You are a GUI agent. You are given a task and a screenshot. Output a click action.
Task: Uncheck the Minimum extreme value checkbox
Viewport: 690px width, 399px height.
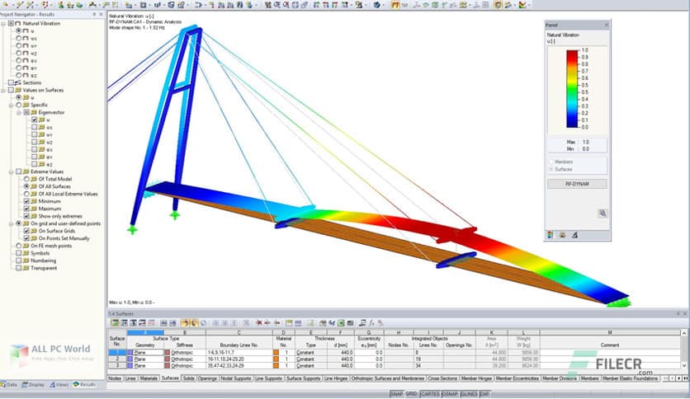(26, 201)
